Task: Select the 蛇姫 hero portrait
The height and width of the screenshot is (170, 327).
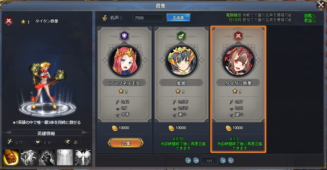Action: click(181, 61)
